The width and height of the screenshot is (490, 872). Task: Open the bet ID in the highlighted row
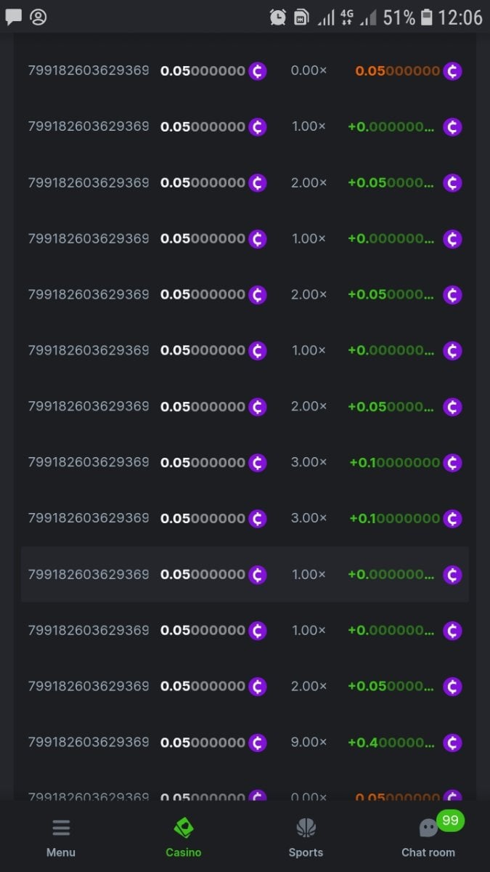[89, 574]
